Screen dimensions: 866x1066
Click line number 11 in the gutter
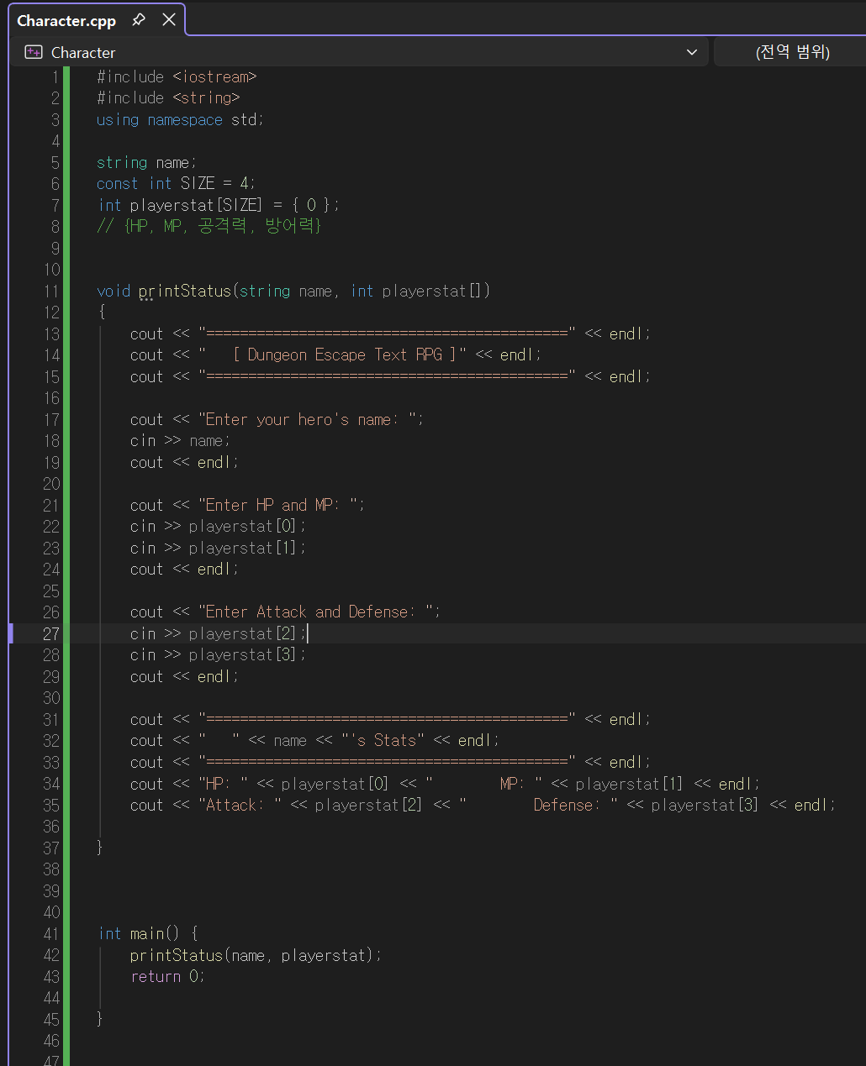tap(51, 291)
